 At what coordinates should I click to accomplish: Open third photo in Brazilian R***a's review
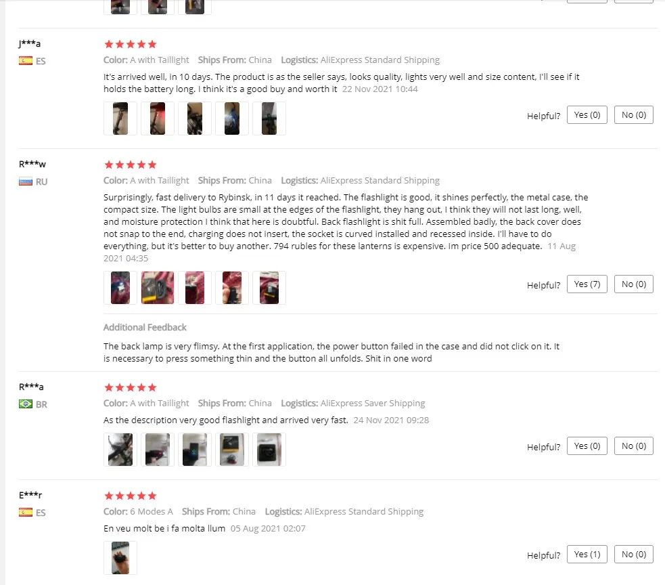(x=195, y=450)
